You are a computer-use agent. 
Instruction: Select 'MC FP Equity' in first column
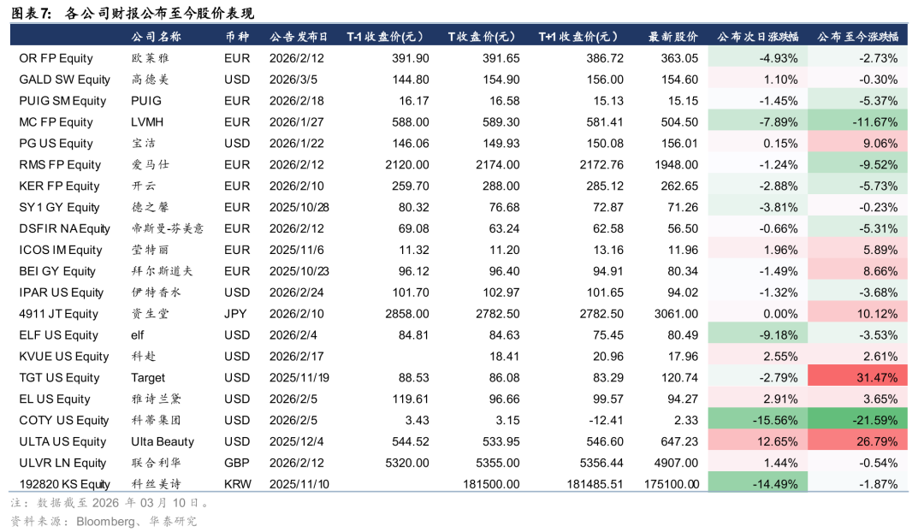pos(56,122)
